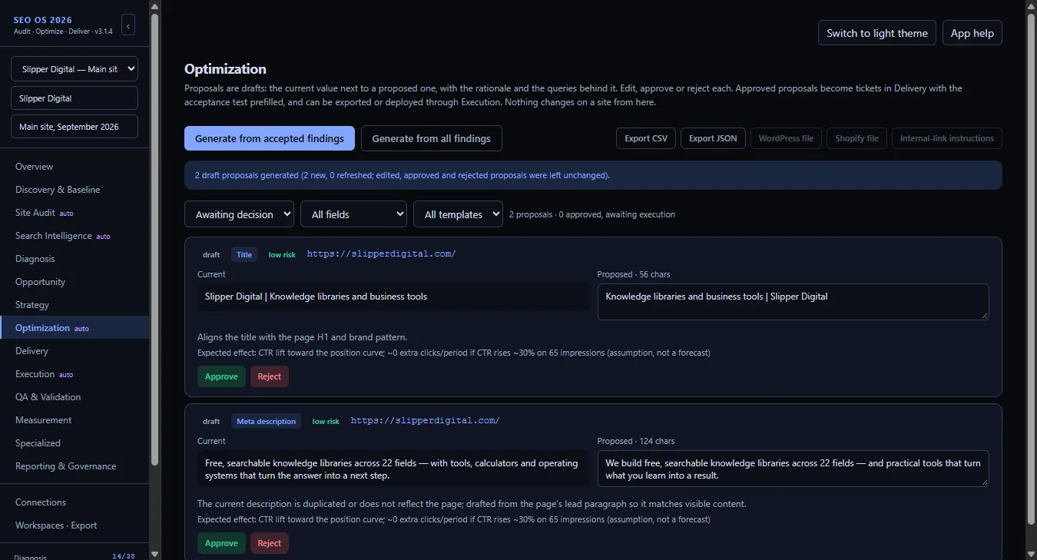Export proposals as CSV

click(646, 138)
